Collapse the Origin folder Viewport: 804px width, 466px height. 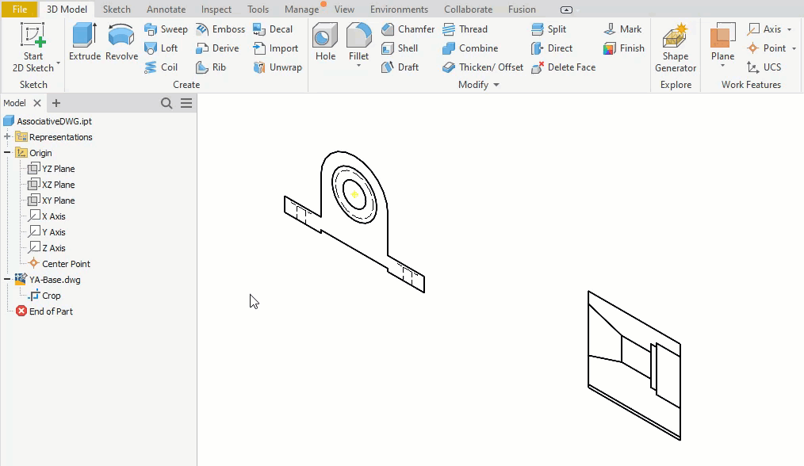(x=7, y=153)
